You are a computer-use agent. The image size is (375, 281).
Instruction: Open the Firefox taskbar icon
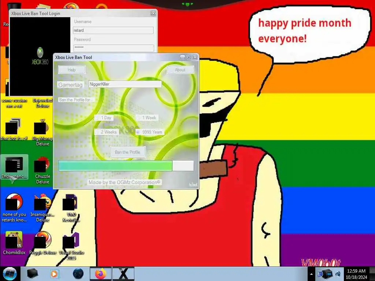click(x=101, y=274)
